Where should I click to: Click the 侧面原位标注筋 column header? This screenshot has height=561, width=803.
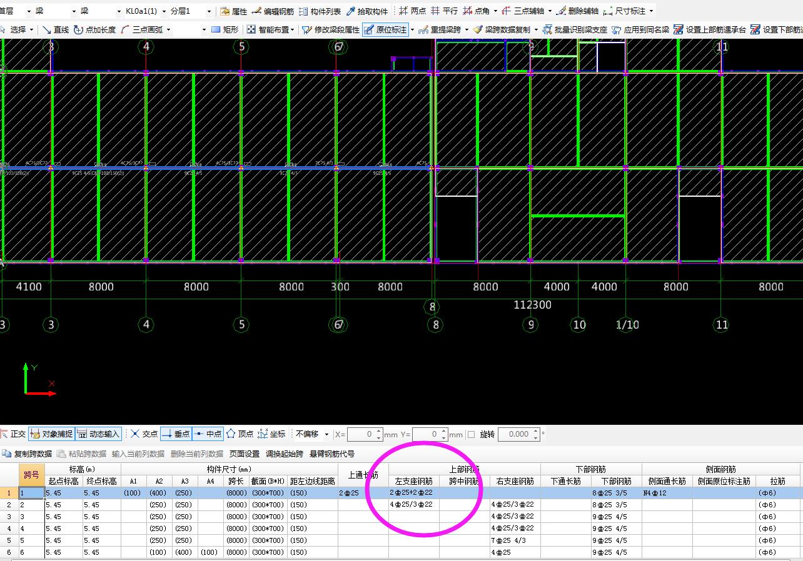click(x=724, y=481)
